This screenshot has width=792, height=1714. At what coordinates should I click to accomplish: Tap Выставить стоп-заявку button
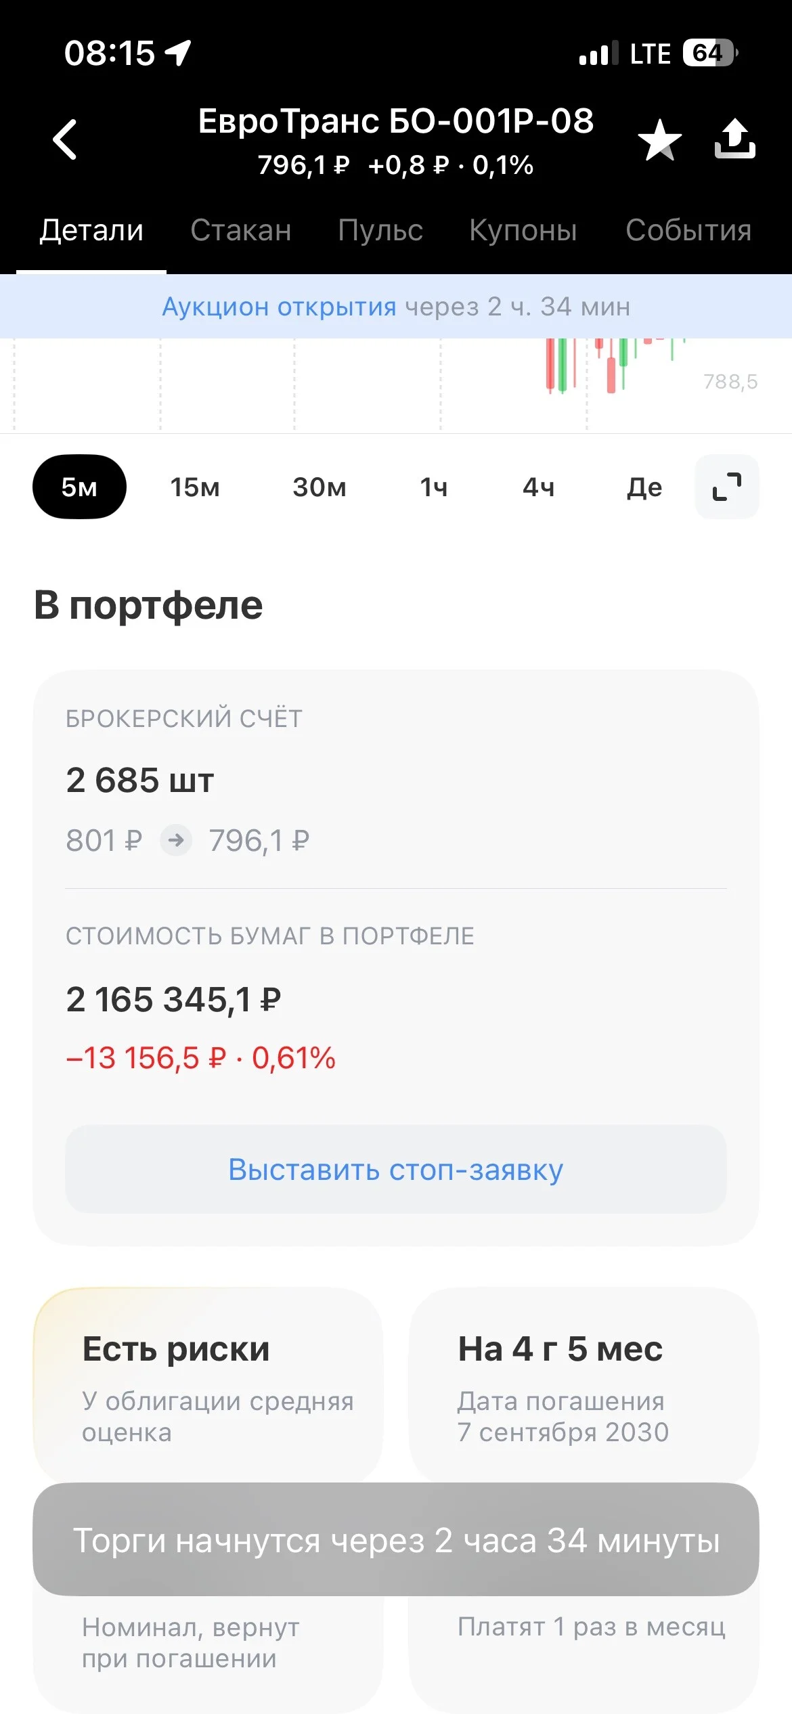(396, 1169)
